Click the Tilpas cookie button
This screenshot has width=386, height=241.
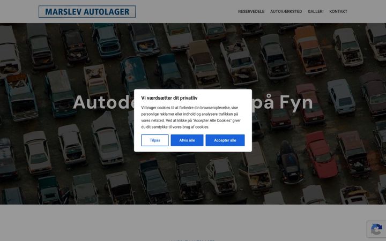(x=155, y=140)
